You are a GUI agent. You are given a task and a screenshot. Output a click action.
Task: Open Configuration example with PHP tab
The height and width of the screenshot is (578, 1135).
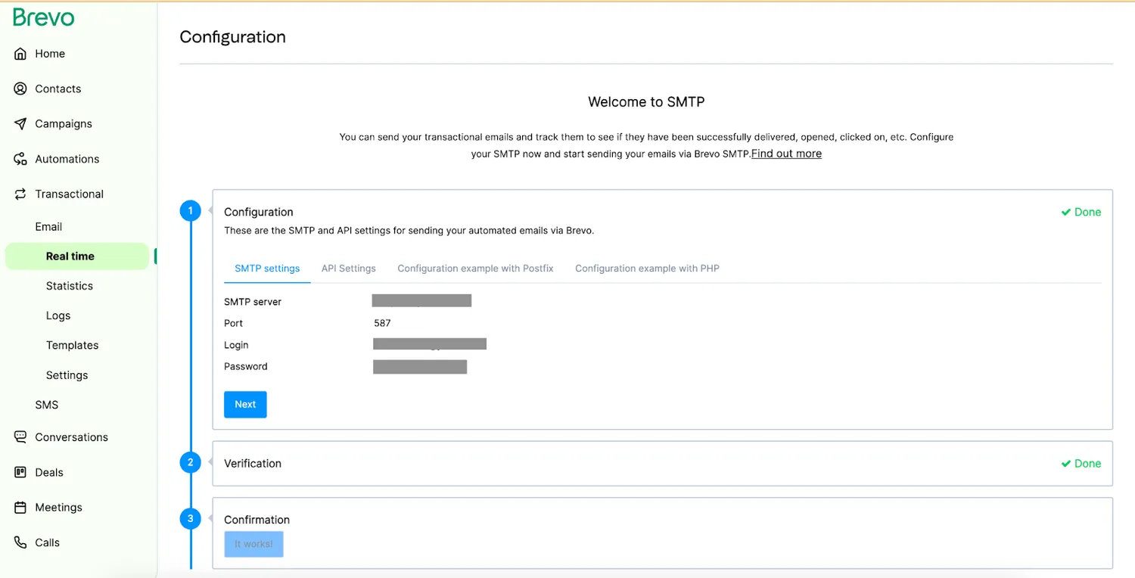(x=647, y=269)
